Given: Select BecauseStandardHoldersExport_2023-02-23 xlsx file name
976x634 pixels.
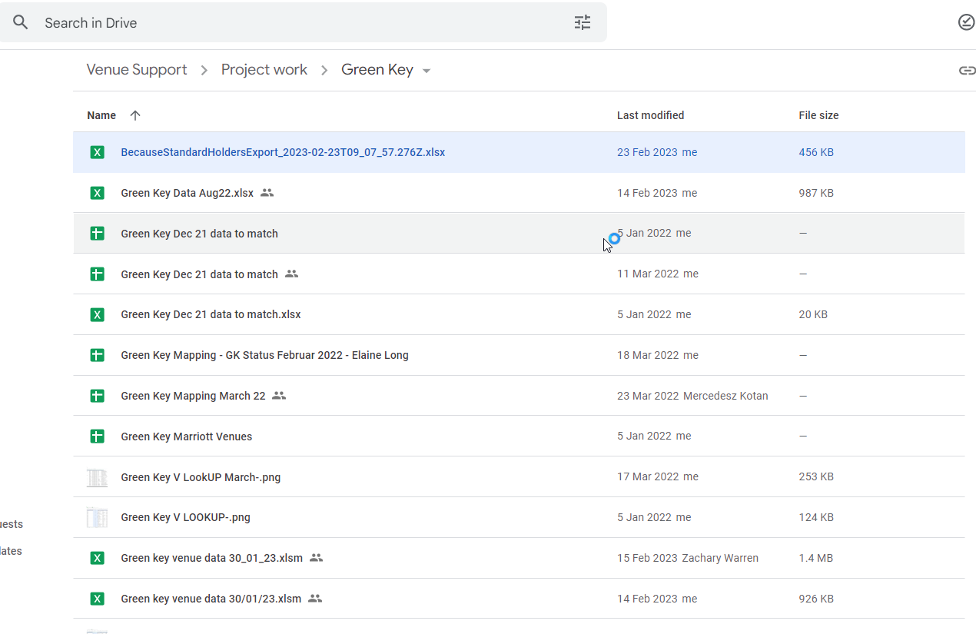Looking at the screenshot, I should point(283,152).
